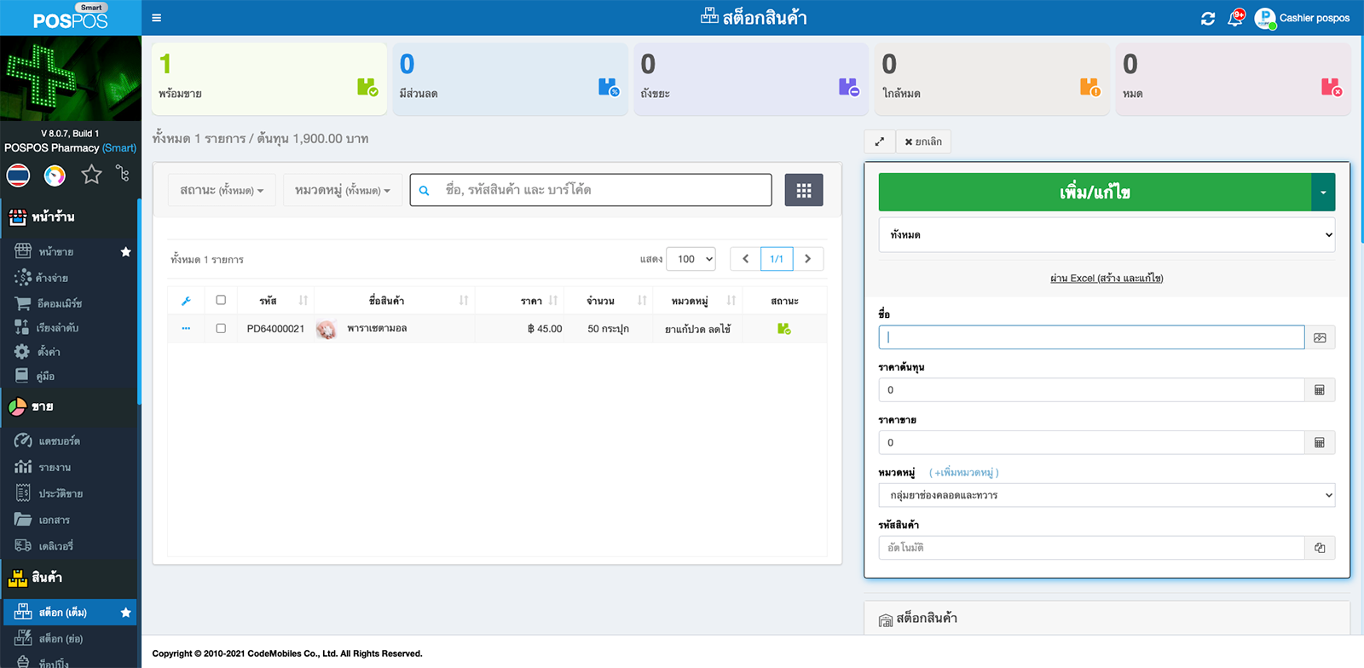Check the select-all checkbox in table header
The height and width of the screenshot is (668, 1364).
[221, 300]
